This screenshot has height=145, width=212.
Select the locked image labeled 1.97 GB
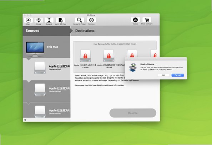(x=85, y=56)
